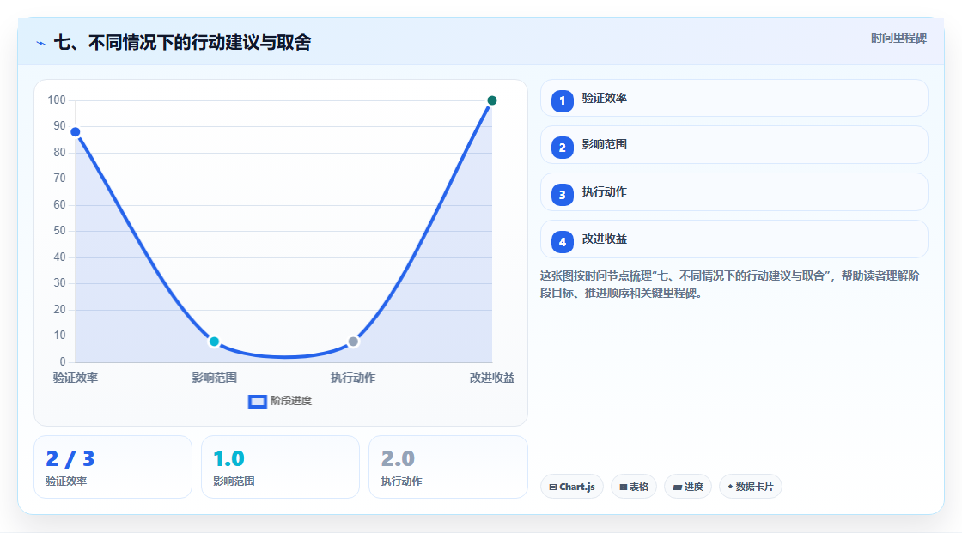Click the 阶段进度 legend label
The width and height of the screenshot is (962, 533).
(291, 401)
